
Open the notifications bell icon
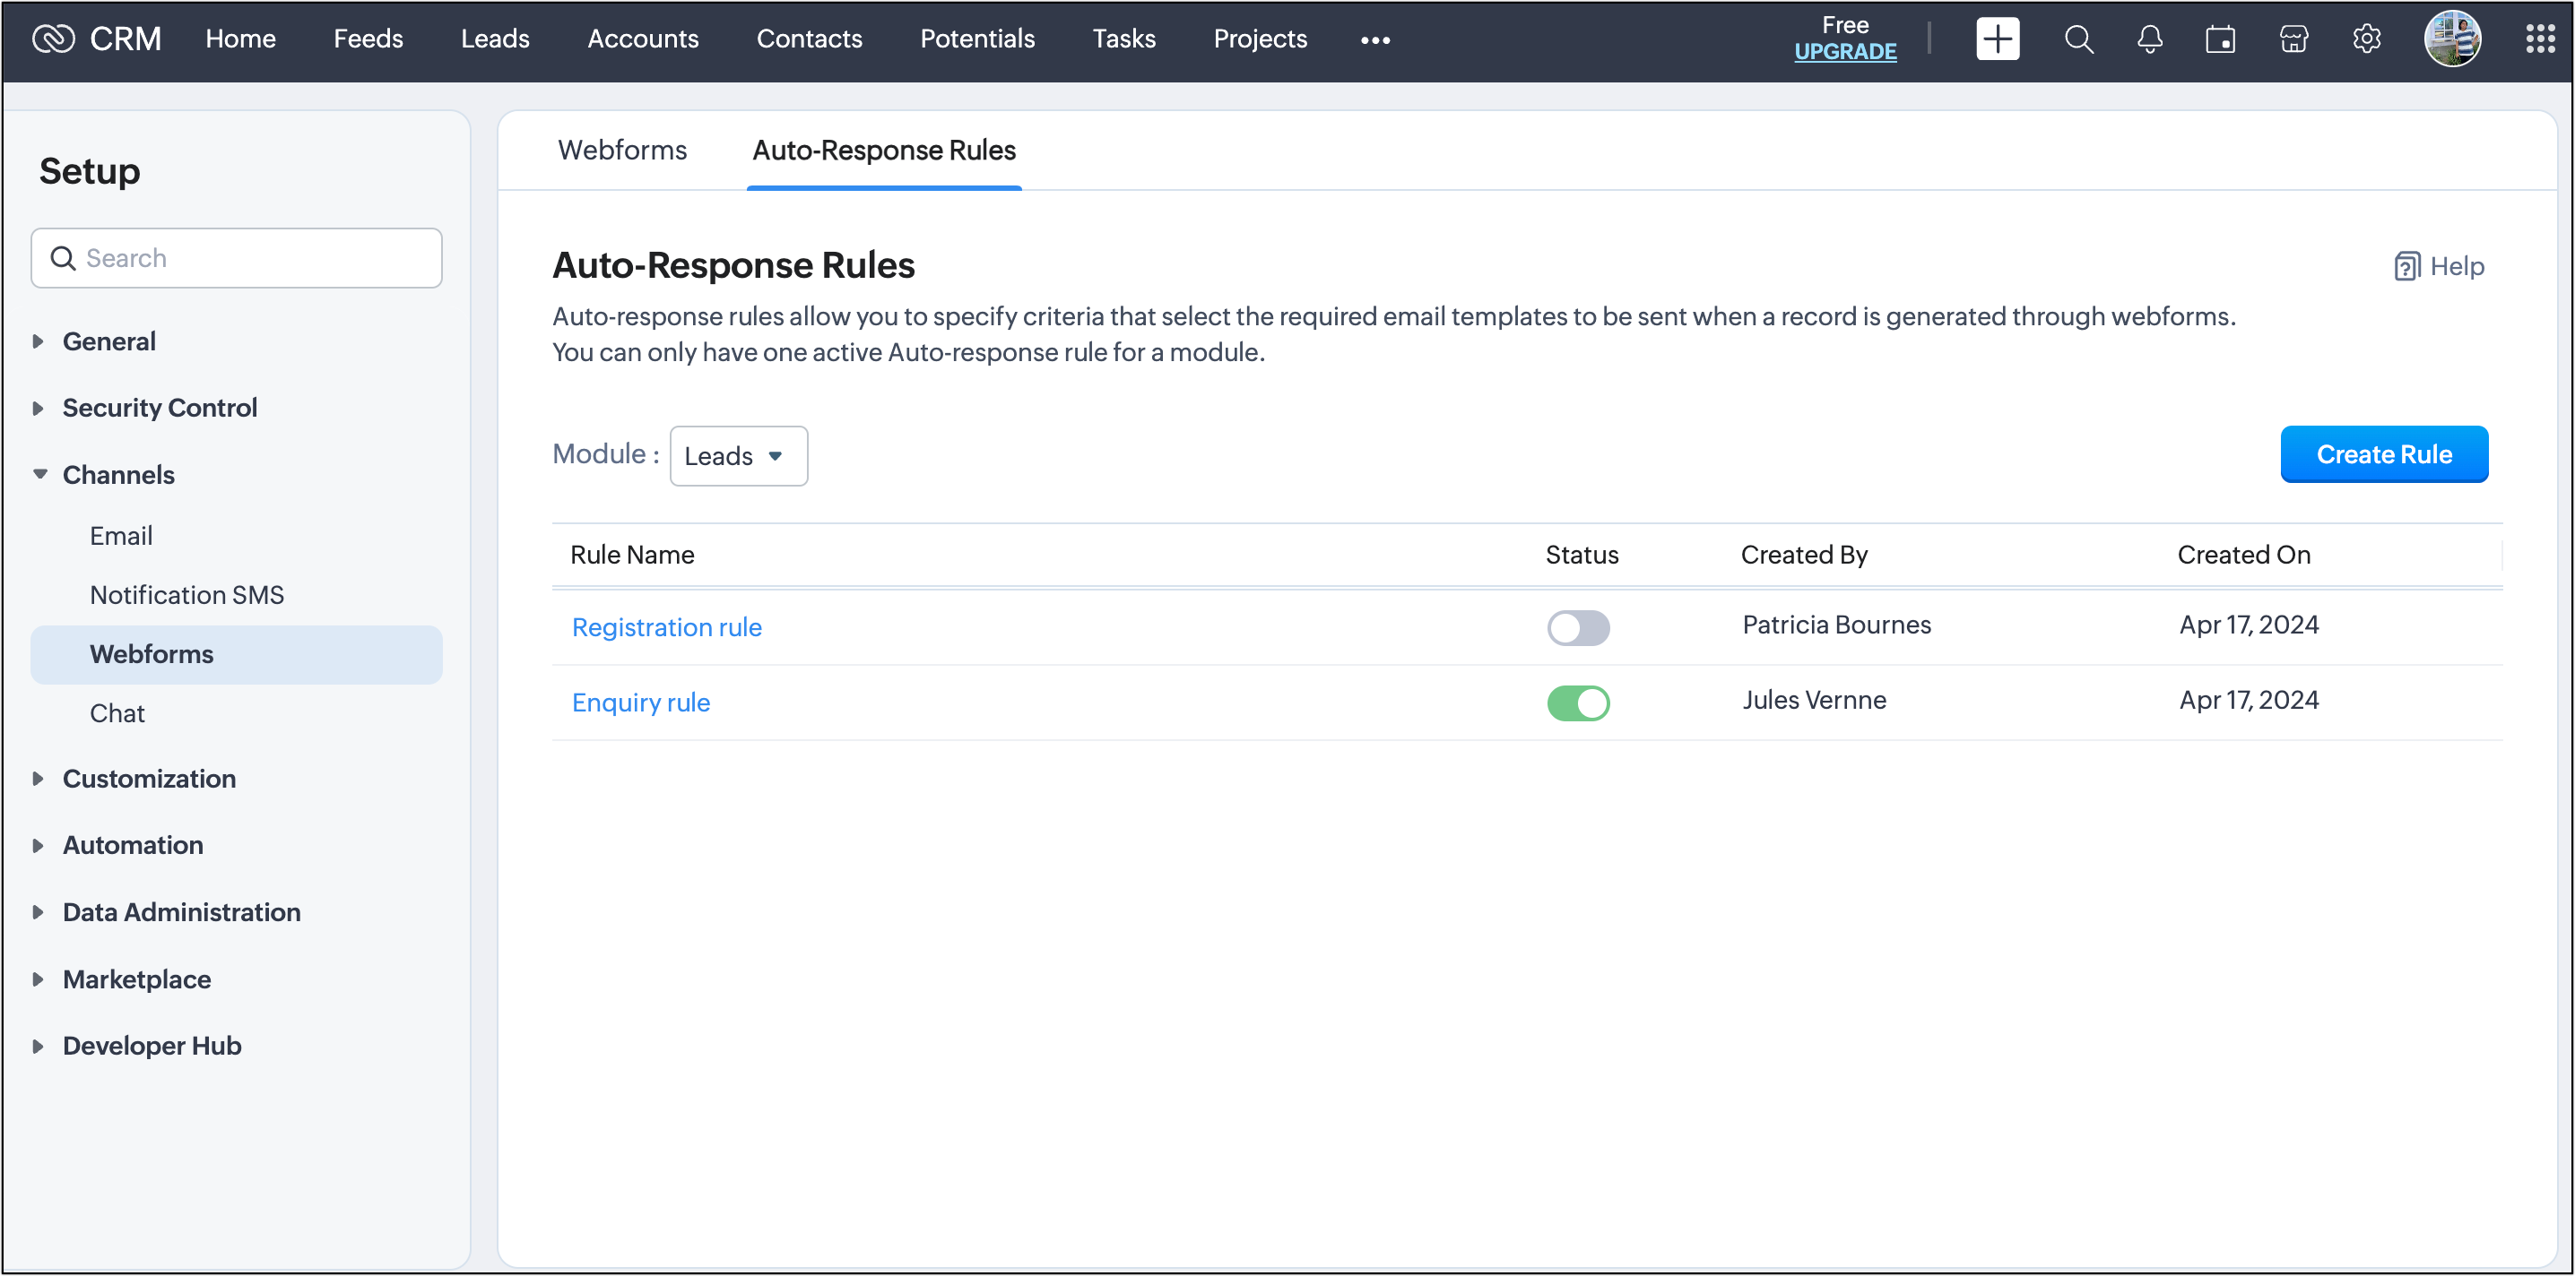pyautogui.click(x=2149, y=40)
